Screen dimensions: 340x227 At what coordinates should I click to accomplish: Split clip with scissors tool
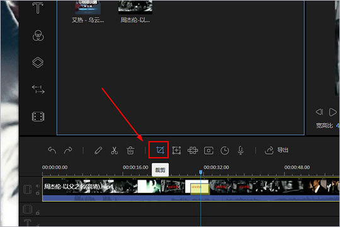114,150
